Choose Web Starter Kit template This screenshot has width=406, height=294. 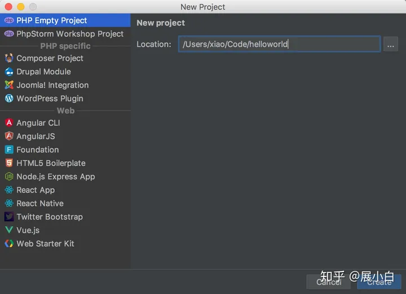tap(45, 244)
